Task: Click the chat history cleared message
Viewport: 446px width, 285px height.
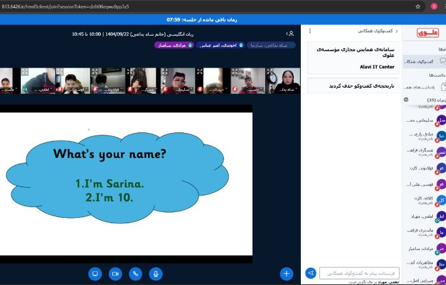Action: point(362,85)
